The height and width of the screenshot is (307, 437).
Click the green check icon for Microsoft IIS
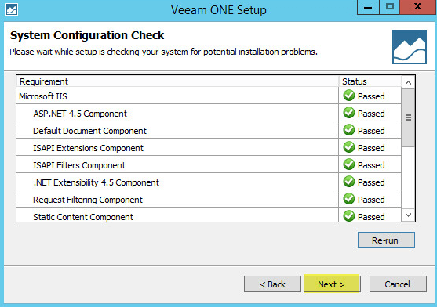349,96
